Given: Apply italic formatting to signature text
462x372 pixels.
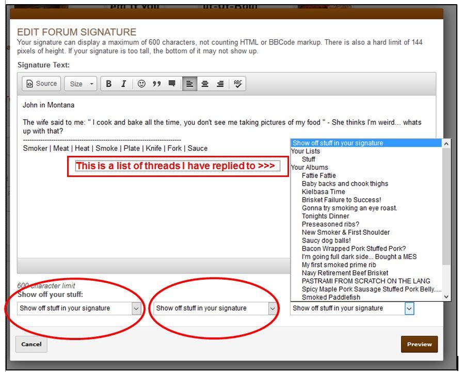Looking at the screenshot, I should (x=123, y=84).
